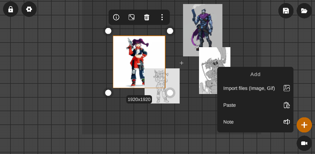Click the Add menu header
Viewport: 315px width, 154px height.
tap(255, 75)
